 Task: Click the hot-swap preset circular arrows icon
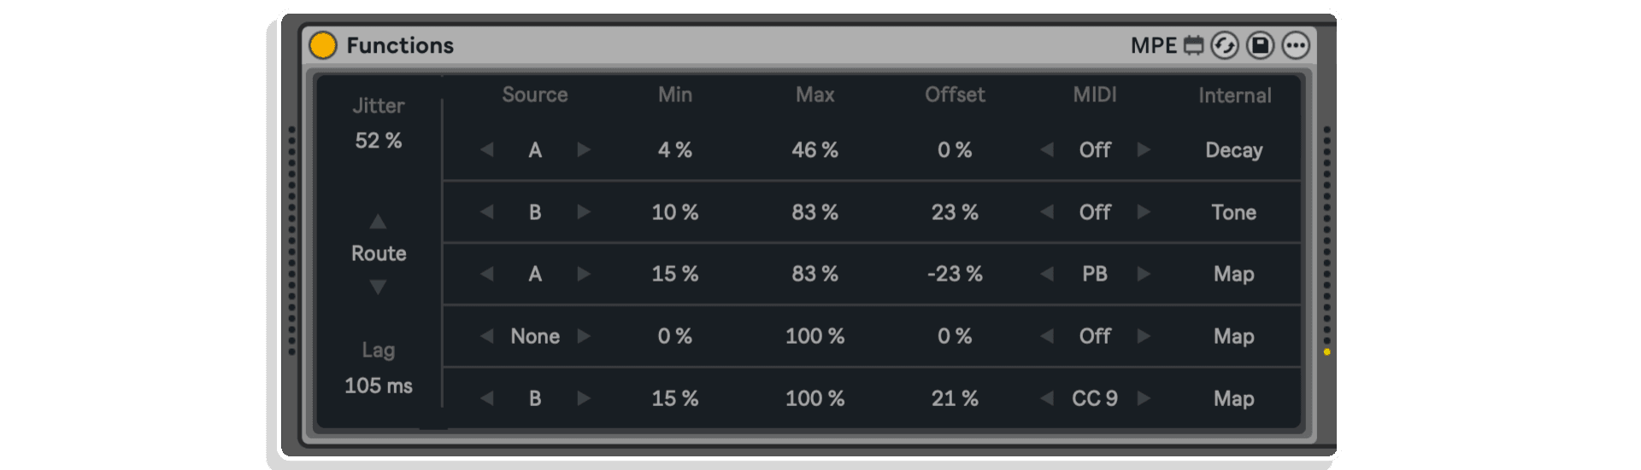pos(1225,45)
